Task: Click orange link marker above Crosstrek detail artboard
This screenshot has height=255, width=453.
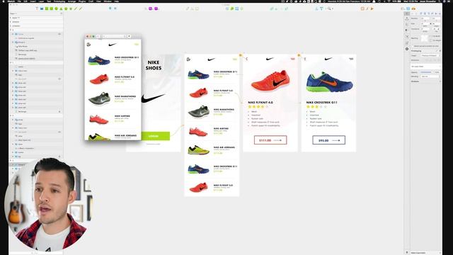Action: coord(299,55)
